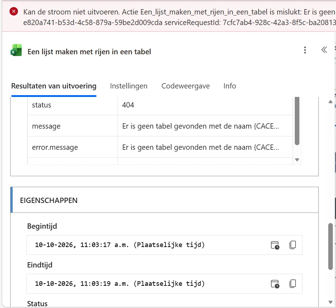Open the three-dot more options menu
Screen dimensions: 336x308
pos(305,50)
